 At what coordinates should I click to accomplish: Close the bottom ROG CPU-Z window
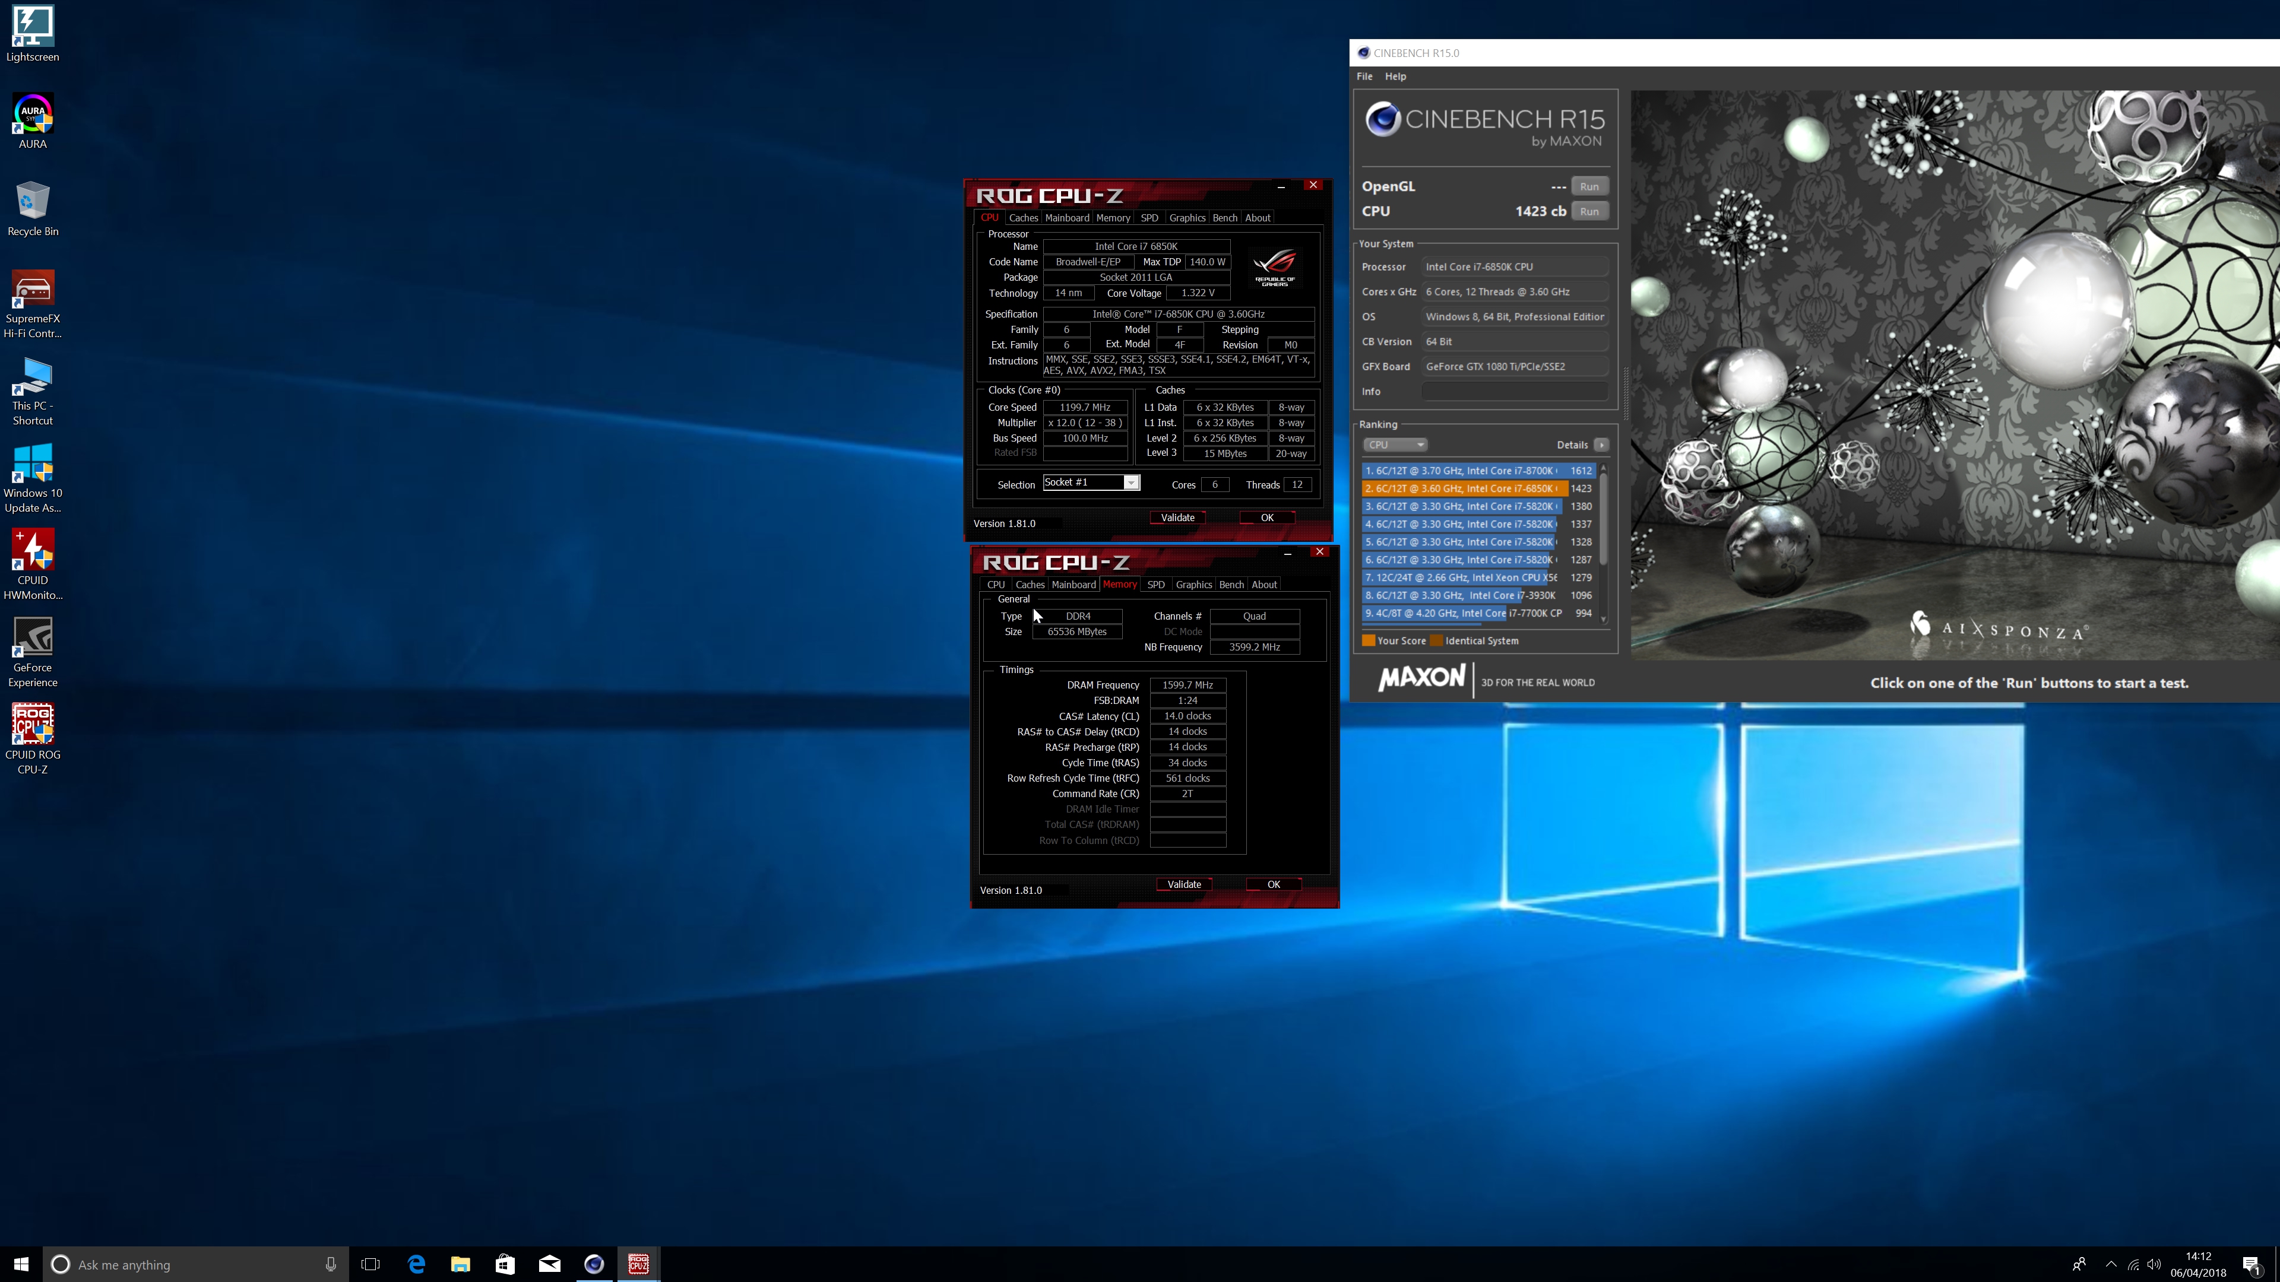[x=1320, y=552]
